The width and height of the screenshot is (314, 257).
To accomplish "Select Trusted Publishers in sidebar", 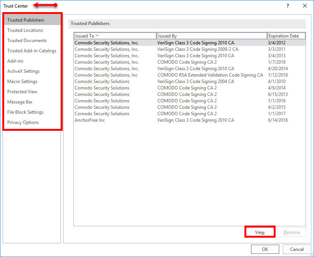I will [32, 20].
